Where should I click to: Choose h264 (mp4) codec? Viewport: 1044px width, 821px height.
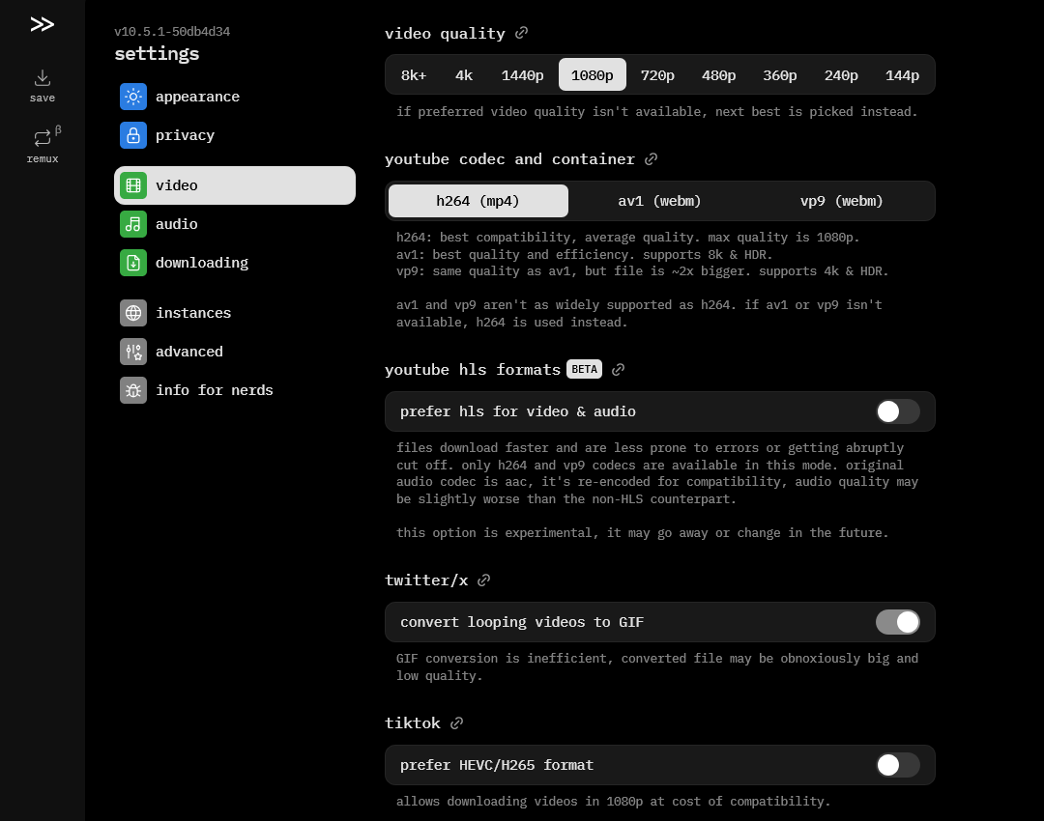(478, 201)
